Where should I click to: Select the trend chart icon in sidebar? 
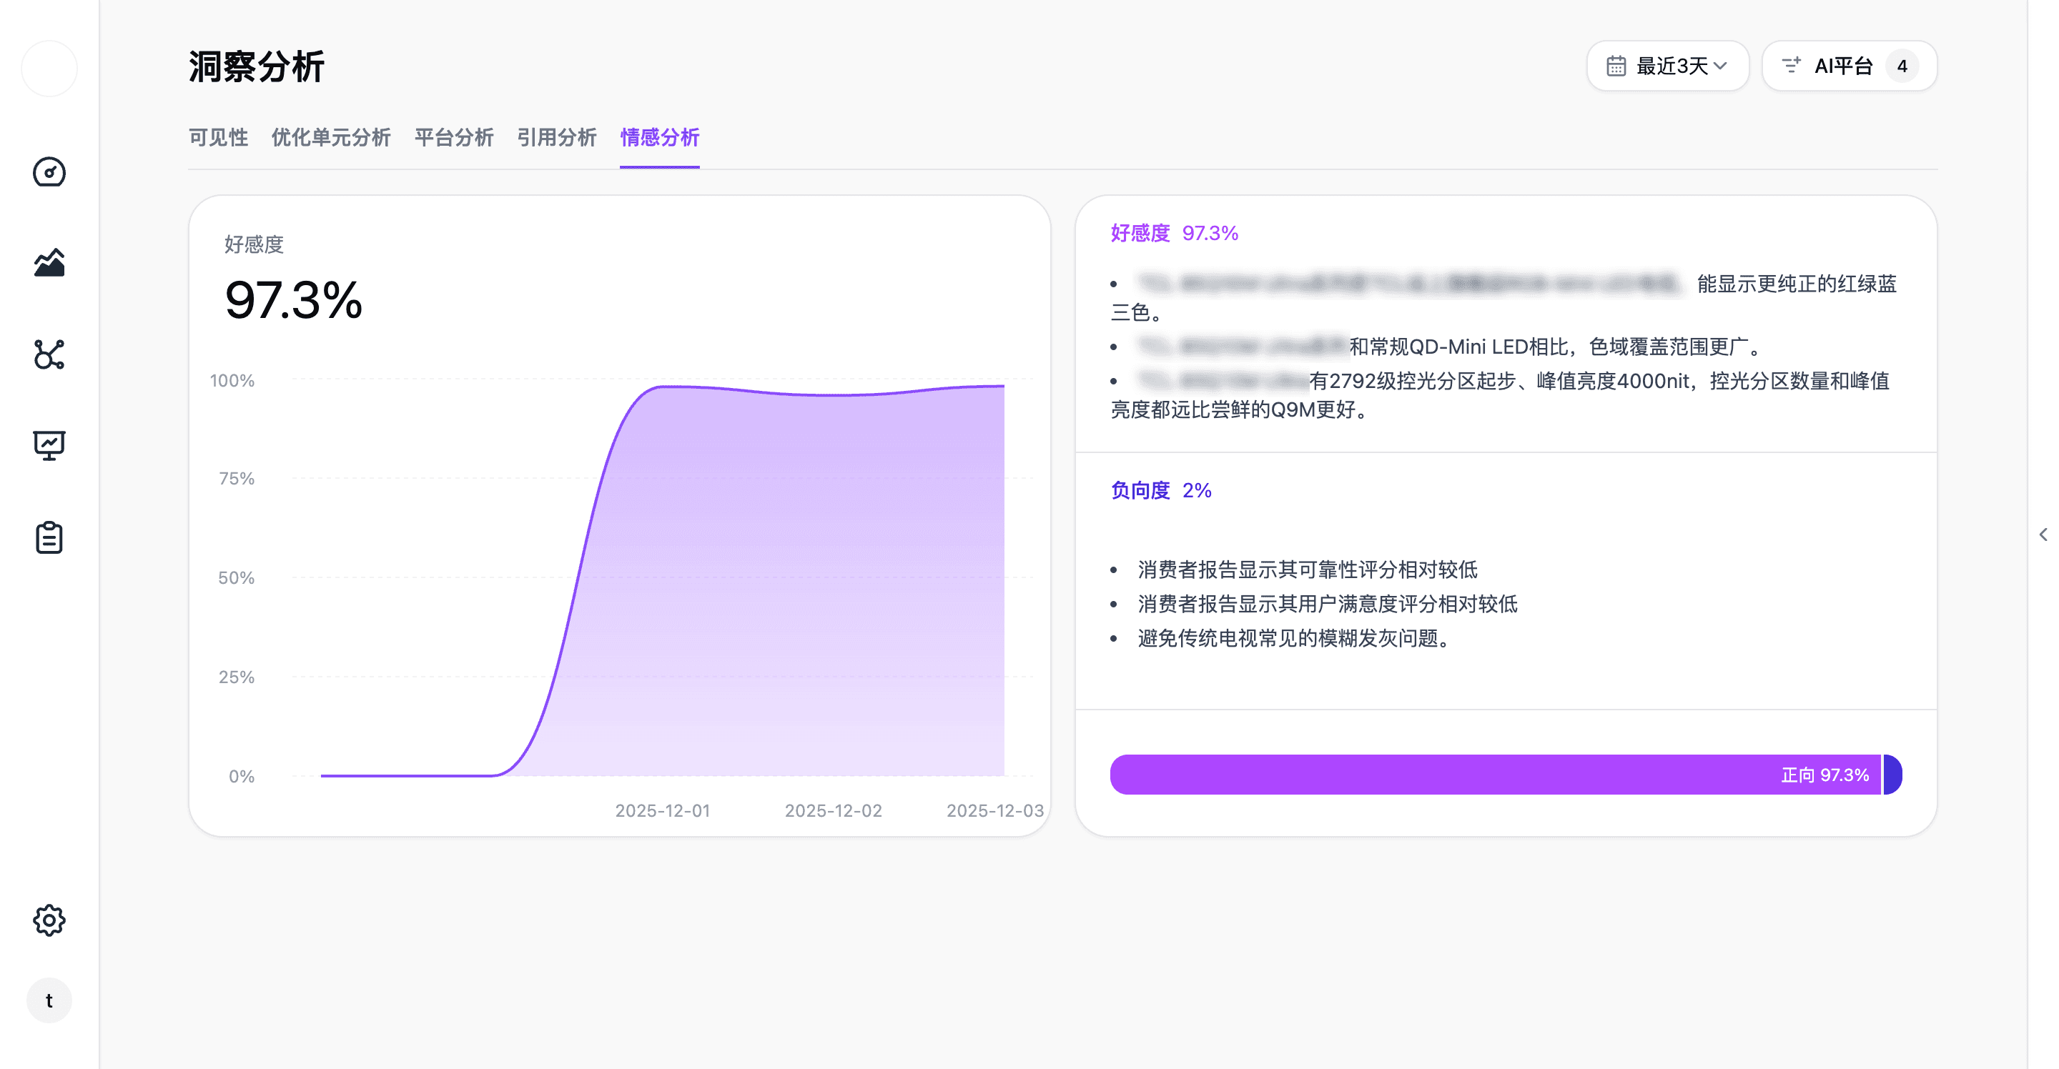49,264
